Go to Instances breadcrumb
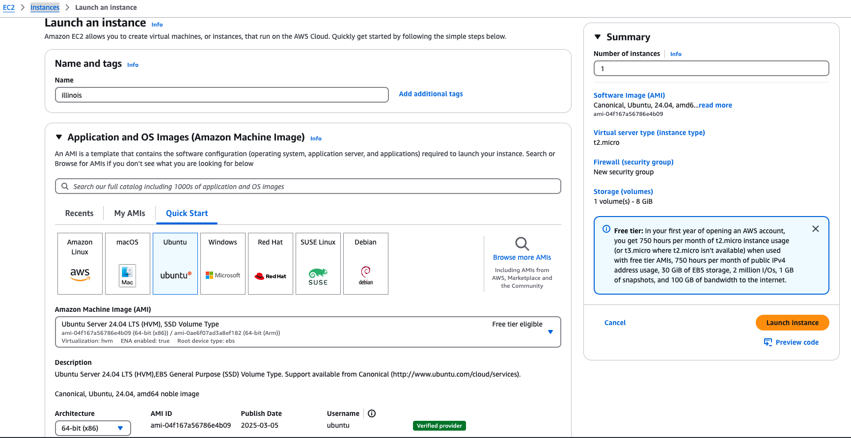Image resolution: width=851 pixels, height=438 pixels. click(x=45, y=7)
